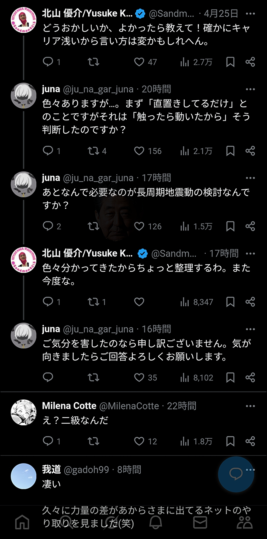Open Messages envelope icon
Image resolution: width=267 pixels, height=539 pixels.
[200, 522]
